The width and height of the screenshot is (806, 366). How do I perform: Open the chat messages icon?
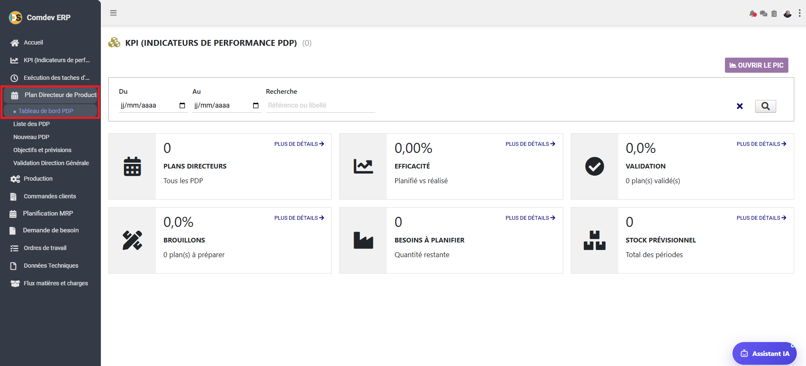point(764,13)
